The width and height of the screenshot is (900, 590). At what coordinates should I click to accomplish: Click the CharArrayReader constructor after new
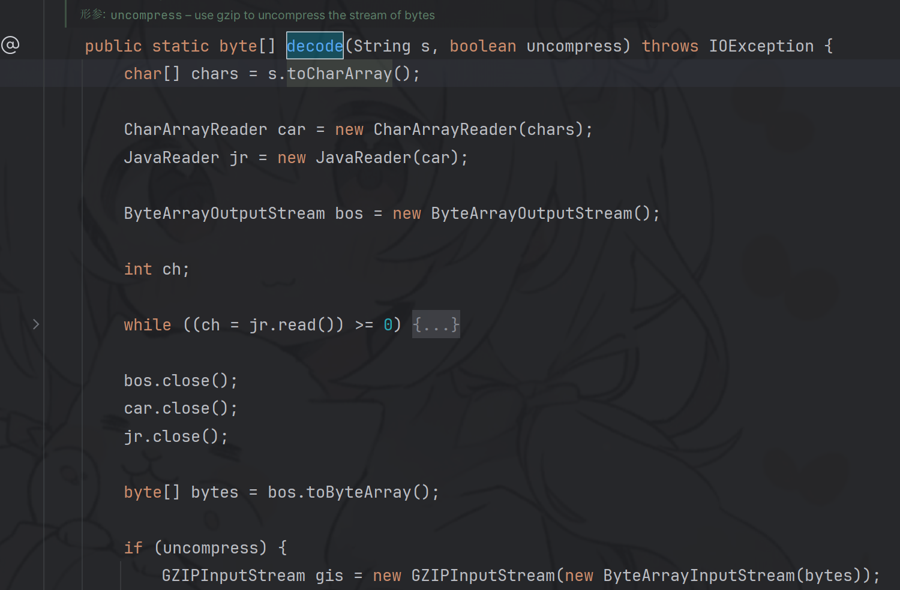445,130
